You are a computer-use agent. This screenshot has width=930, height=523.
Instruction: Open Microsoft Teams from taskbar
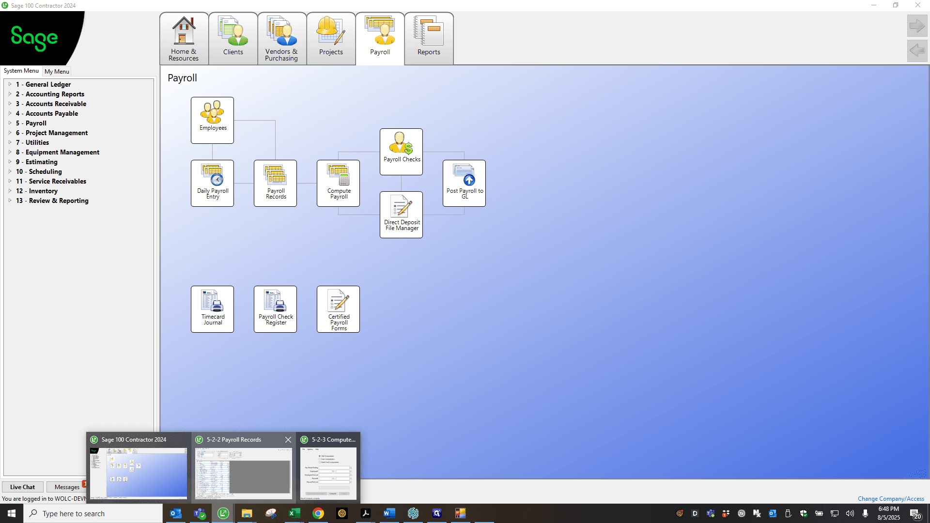(200, 513)
